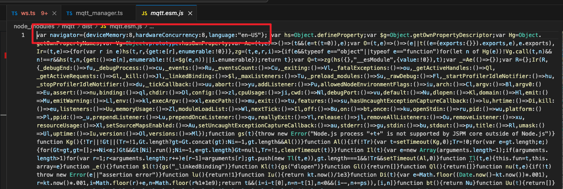Click the word navigator in code
Image resolution: width=563 pixels, height=189 pixels.
point(64,35)
